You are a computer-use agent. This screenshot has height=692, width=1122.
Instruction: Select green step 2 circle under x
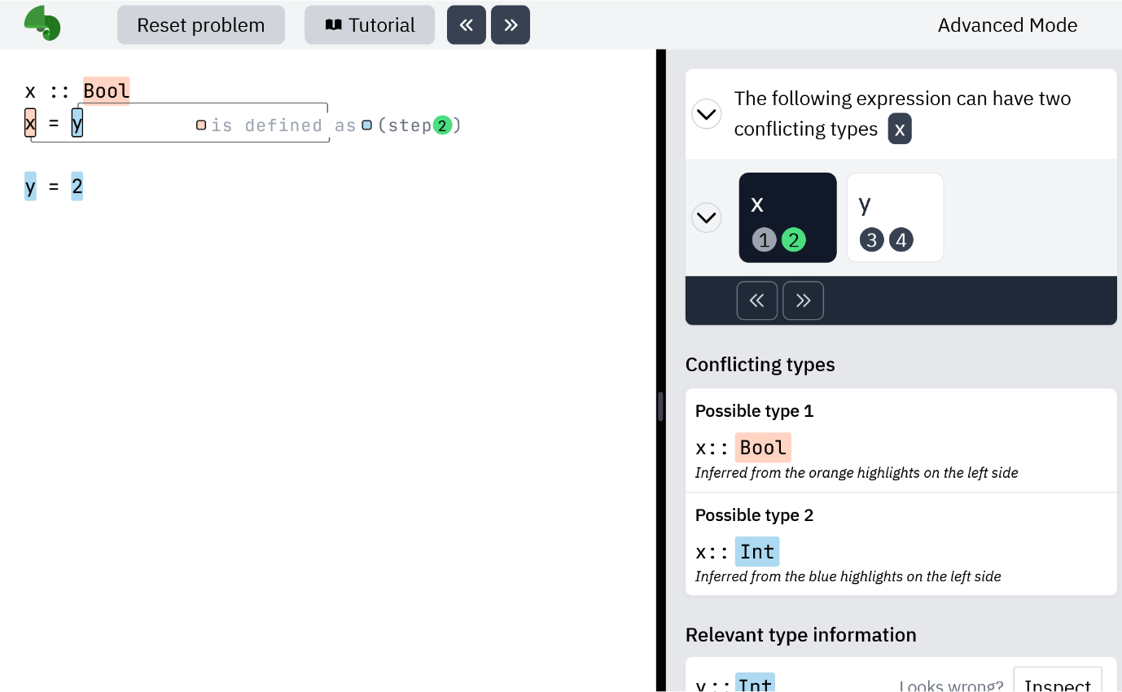point(794,240)
